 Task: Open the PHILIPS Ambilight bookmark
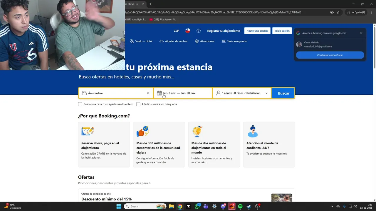pos(135,20)
